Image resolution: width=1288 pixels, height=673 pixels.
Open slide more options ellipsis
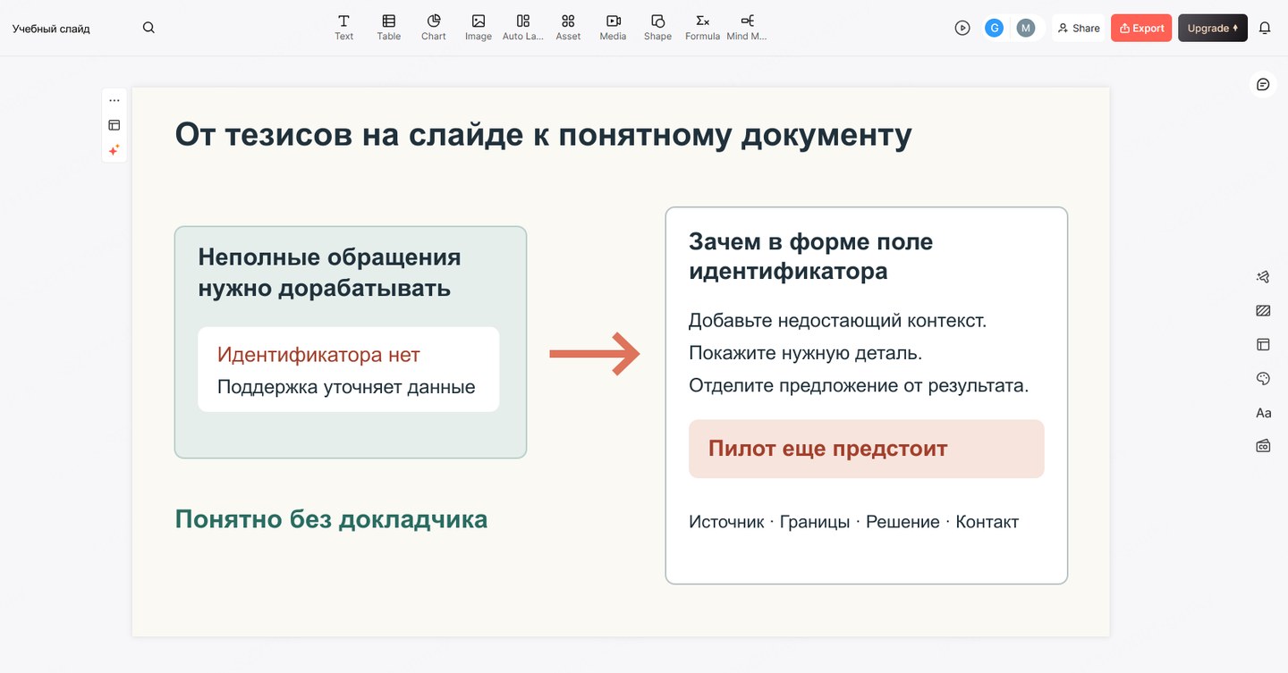pyautogui.click(x=114, y=100)
